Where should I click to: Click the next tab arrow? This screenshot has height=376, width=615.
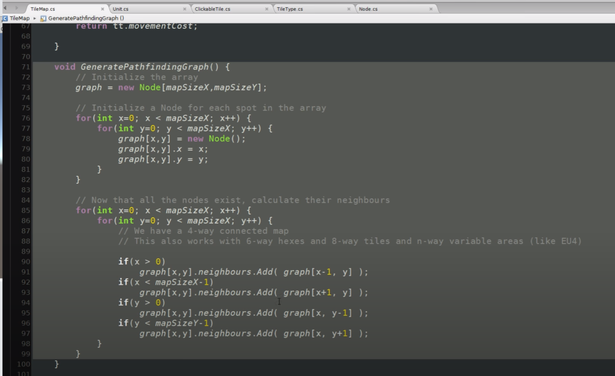tap(16, 8)
